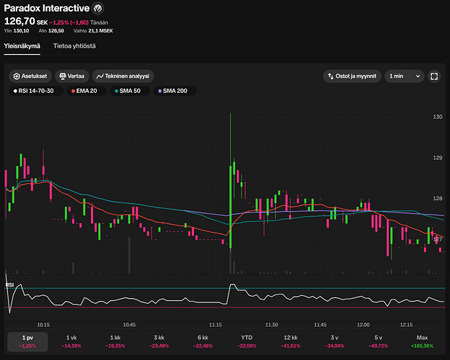Select the Yleisnäkymä tab
The width and height of the screenshot is (450, 360).
pyautogui.click(x=22, y=46)
